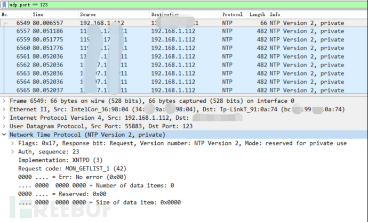This screenshot has width=368, height=222.
Task: Expand the Auth, sequence: 23 subtree
Action: pyautogui.click(x=12, y=152)
